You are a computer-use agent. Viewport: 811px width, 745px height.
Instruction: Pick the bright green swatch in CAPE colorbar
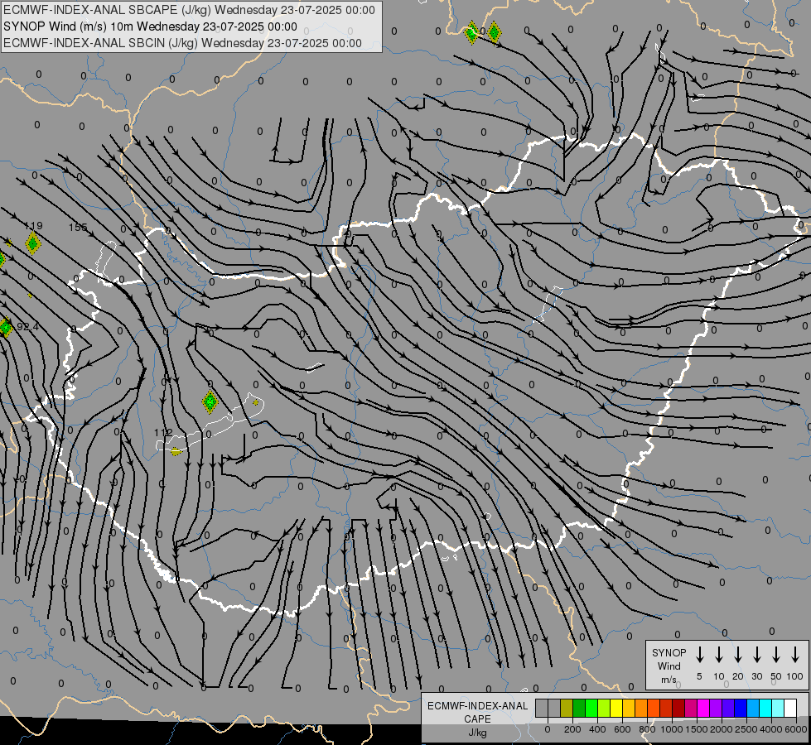(591, 708)
